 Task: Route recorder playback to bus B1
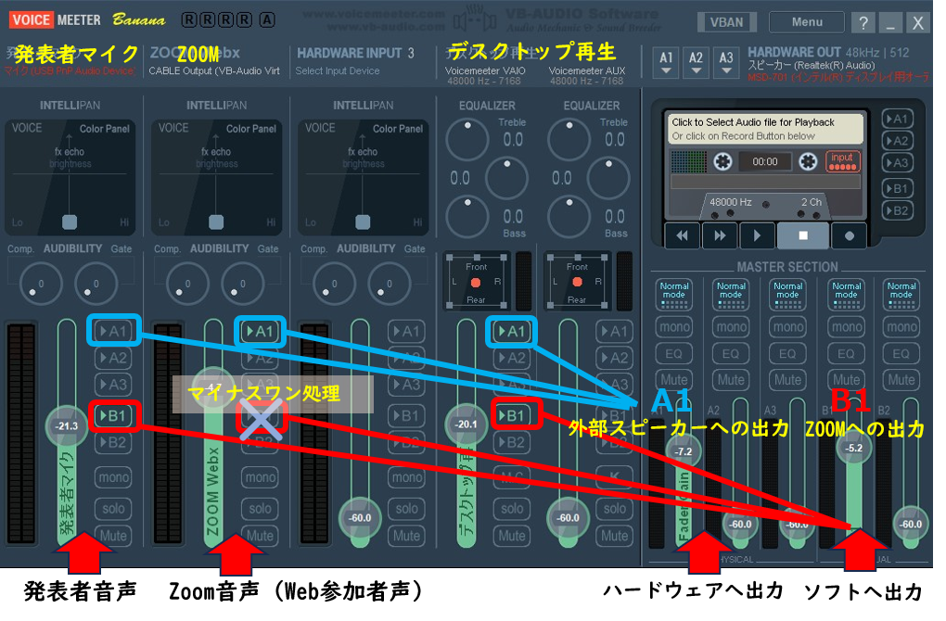(897, 189)
